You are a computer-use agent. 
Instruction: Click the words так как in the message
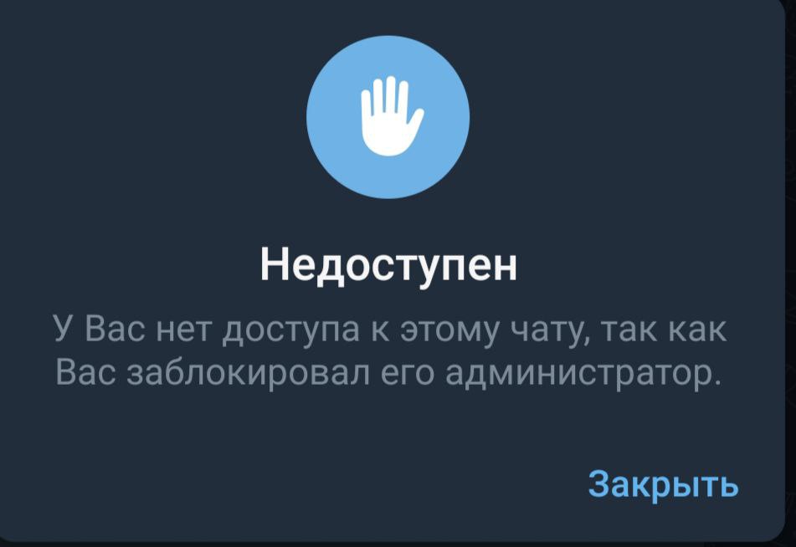tap(665, 330)
